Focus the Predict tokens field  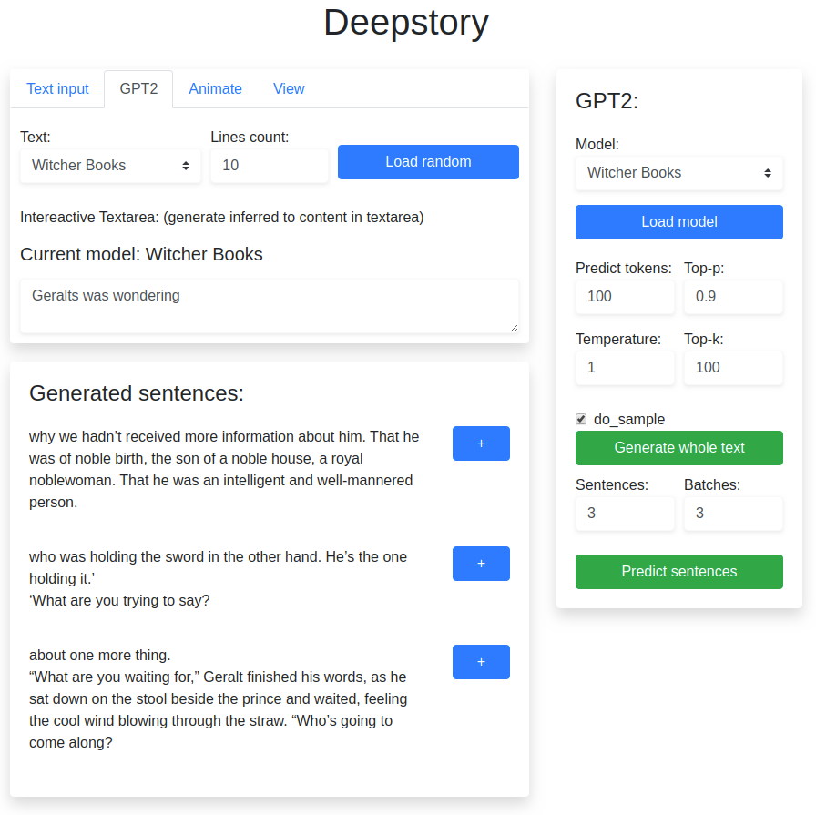pos(625,297)
